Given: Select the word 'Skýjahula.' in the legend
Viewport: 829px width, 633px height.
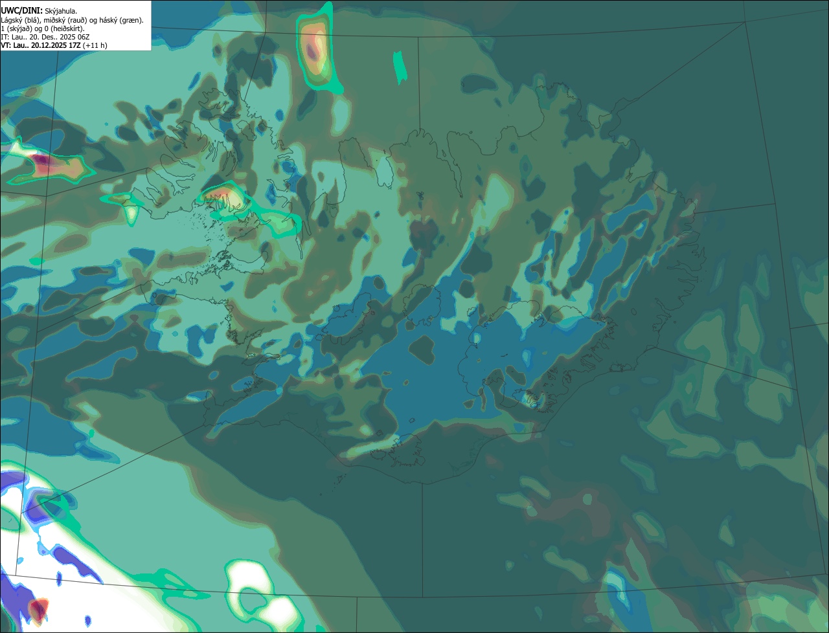Looking at the screenshot, I should [x=62, y=11].
